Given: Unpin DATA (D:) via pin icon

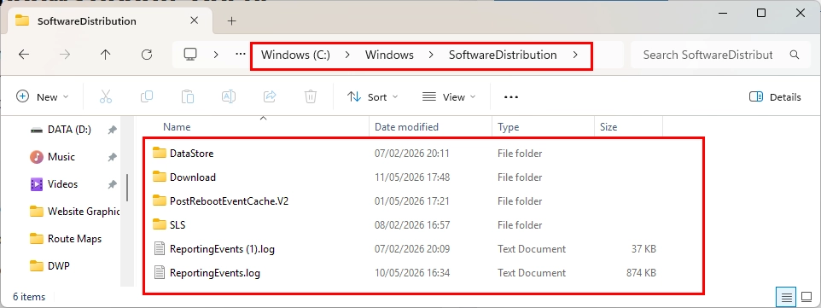Looking at the screenshot, I should [x=112, y=130].
